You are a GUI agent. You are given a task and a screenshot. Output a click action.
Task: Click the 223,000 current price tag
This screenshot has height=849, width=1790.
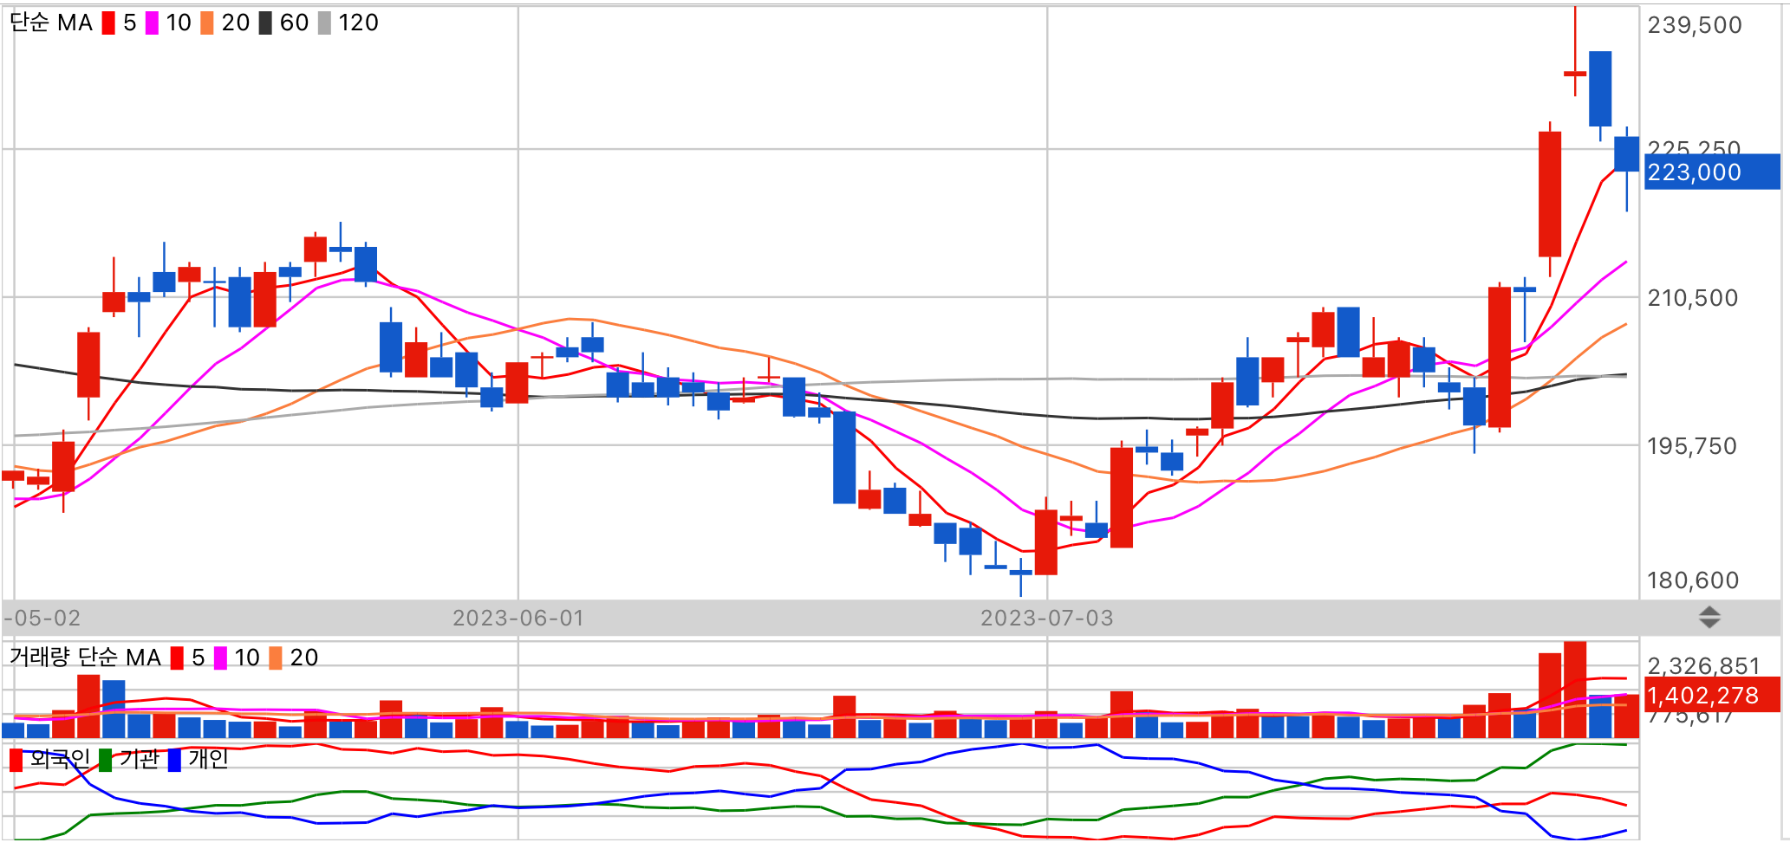pos(1712,172)
